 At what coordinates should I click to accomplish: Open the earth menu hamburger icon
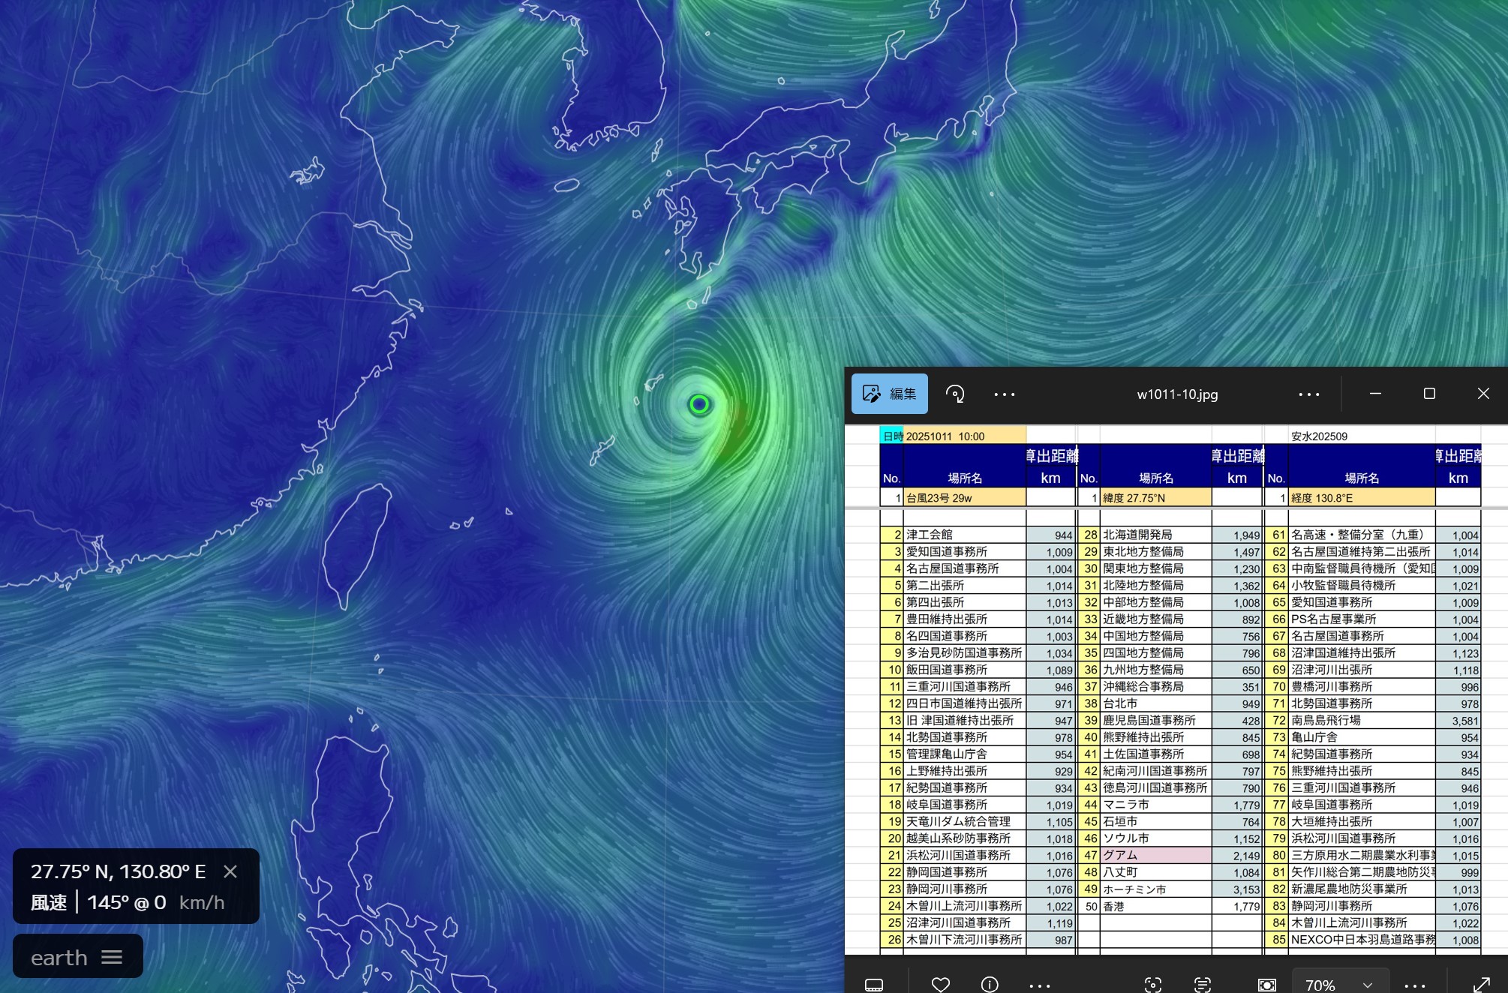click(x=112, y=957)
